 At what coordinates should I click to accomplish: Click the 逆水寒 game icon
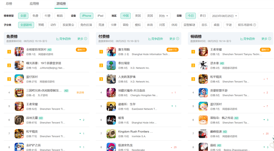[x=203, y=65]
